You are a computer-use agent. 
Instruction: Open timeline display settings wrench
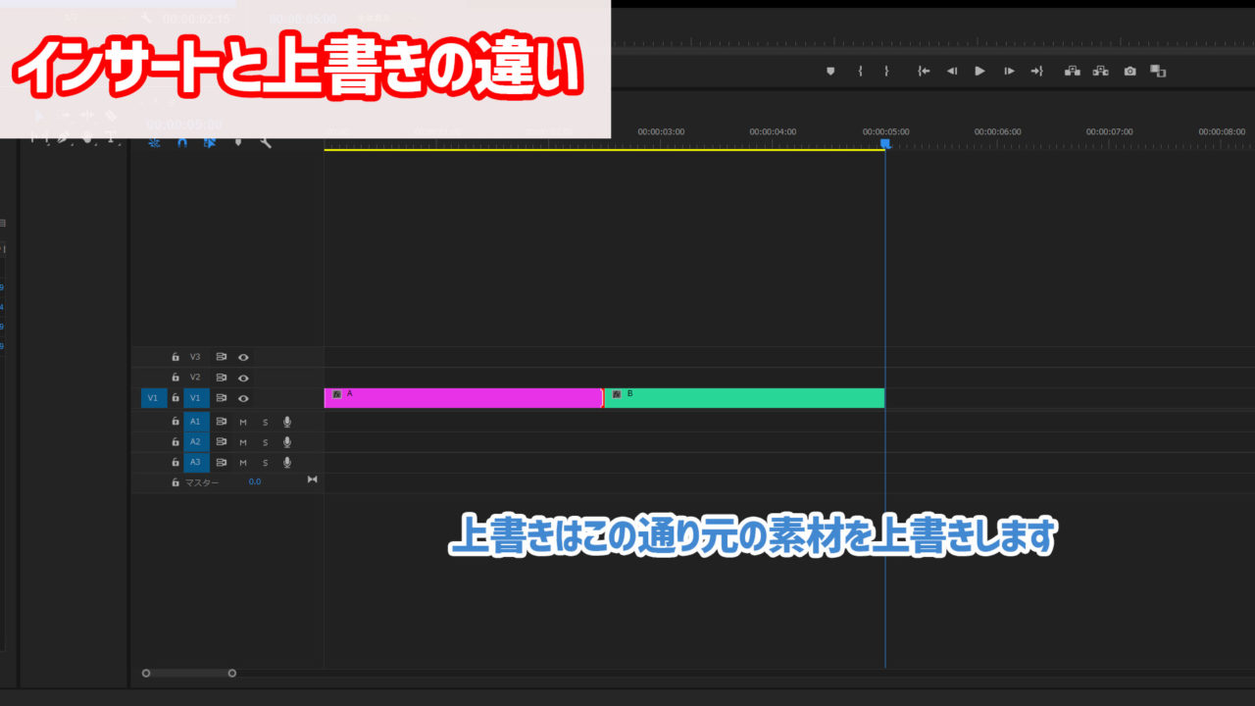[x=266, y=142]
